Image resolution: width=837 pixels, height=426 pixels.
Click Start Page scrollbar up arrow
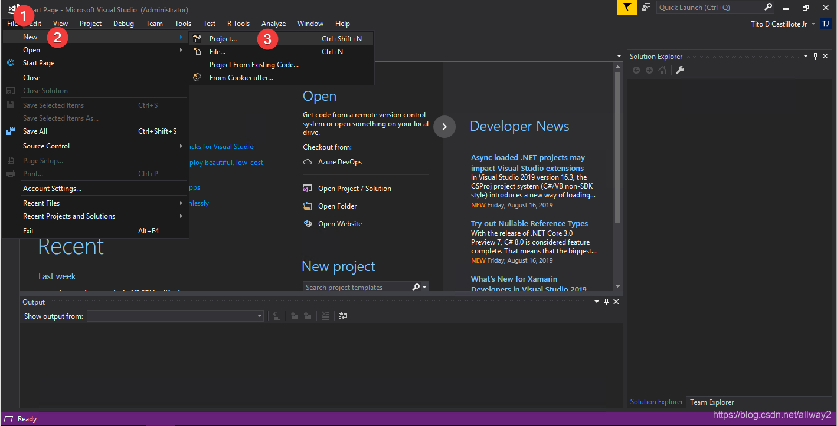(x=617, y=67)
